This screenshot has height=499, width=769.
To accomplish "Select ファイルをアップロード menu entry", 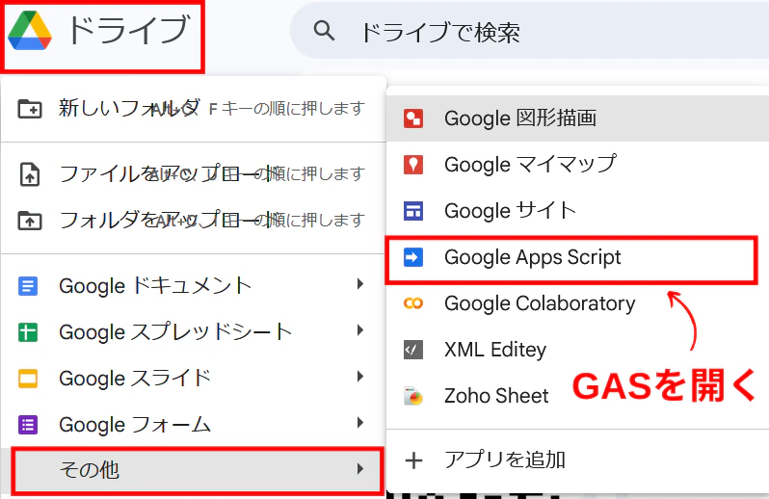I will tap(194, 174).
